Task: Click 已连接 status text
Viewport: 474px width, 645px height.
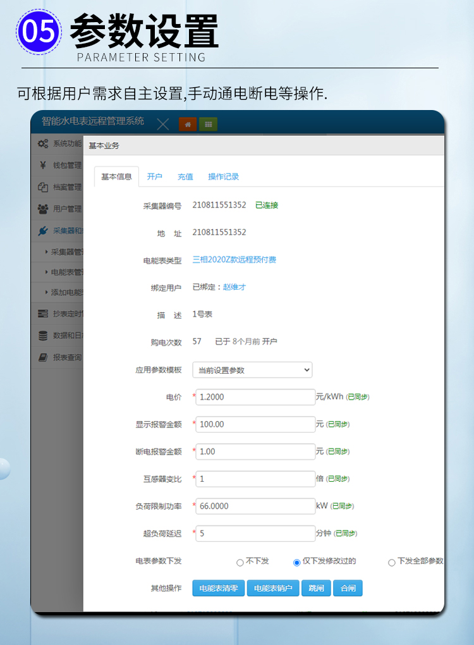Action: (267, 206)
